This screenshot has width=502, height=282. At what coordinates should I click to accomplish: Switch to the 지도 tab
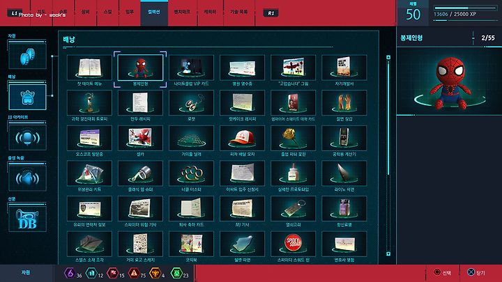tap(41, 12)
